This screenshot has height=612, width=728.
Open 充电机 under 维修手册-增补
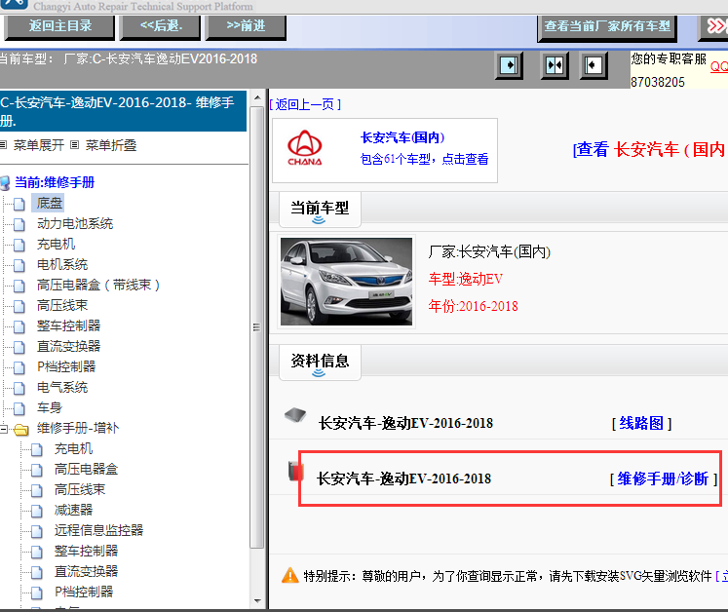click(x=73, y=448)
